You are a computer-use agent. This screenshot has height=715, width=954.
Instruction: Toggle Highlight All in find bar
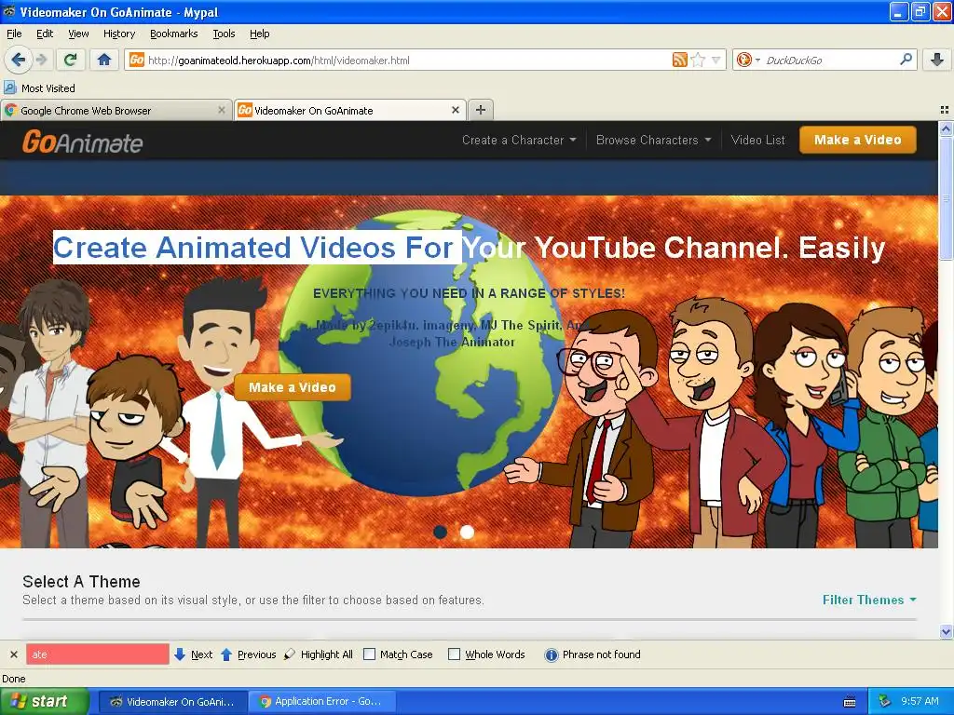(319, 654)
